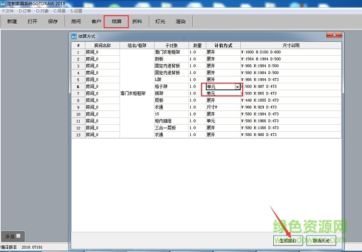Click the 尺寸W pricing cell in row 9
This screenshot has width=362, height=252.
223,107
